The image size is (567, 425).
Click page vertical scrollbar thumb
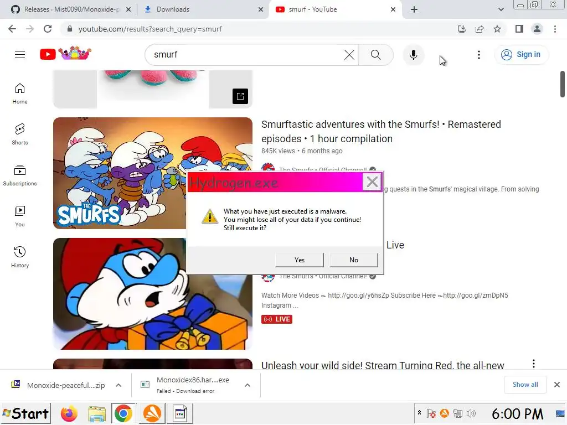(x=563, y=84)
